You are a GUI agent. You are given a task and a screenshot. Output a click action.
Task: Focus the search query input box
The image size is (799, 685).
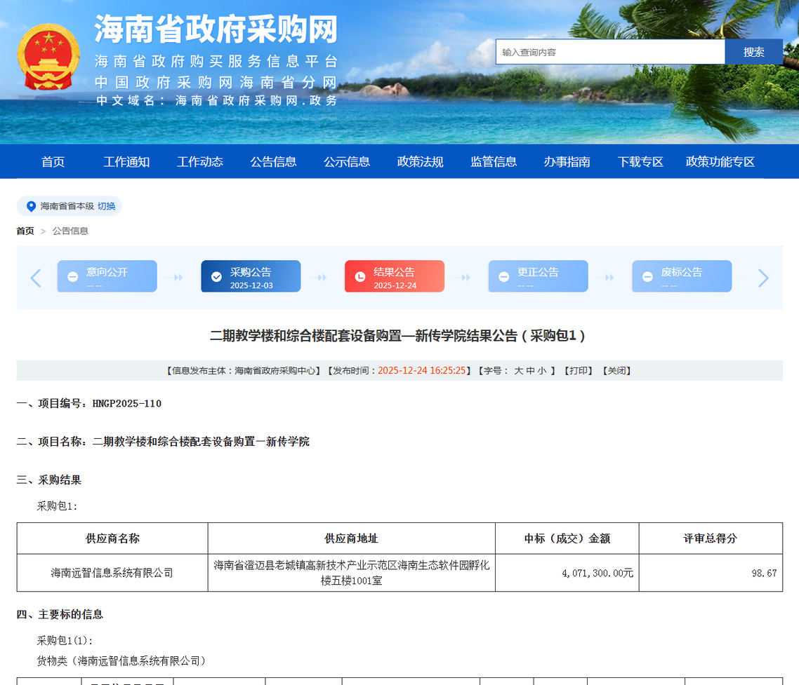(x=609, y=52)
